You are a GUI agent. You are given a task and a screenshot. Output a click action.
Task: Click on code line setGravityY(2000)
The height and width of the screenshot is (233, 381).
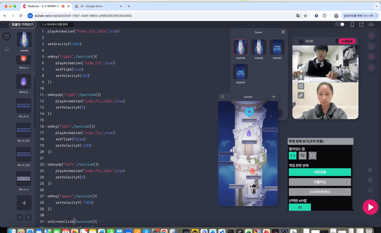64,44
